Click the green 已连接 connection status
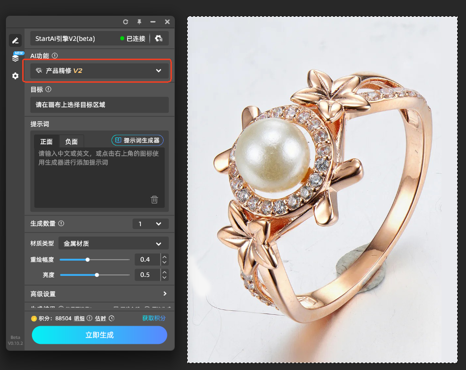 (x=133, y=38)
